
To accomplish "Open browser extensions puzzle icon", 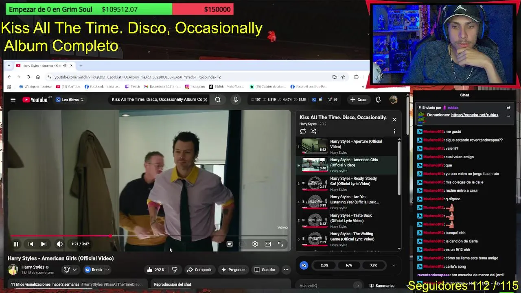I will 356,77.
